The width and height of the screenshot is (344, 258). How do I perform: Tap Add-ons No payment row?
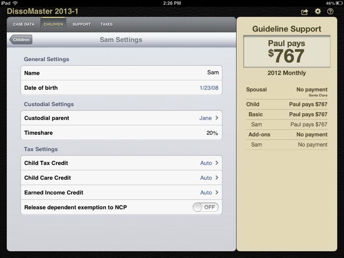click(x=287, y=135)
